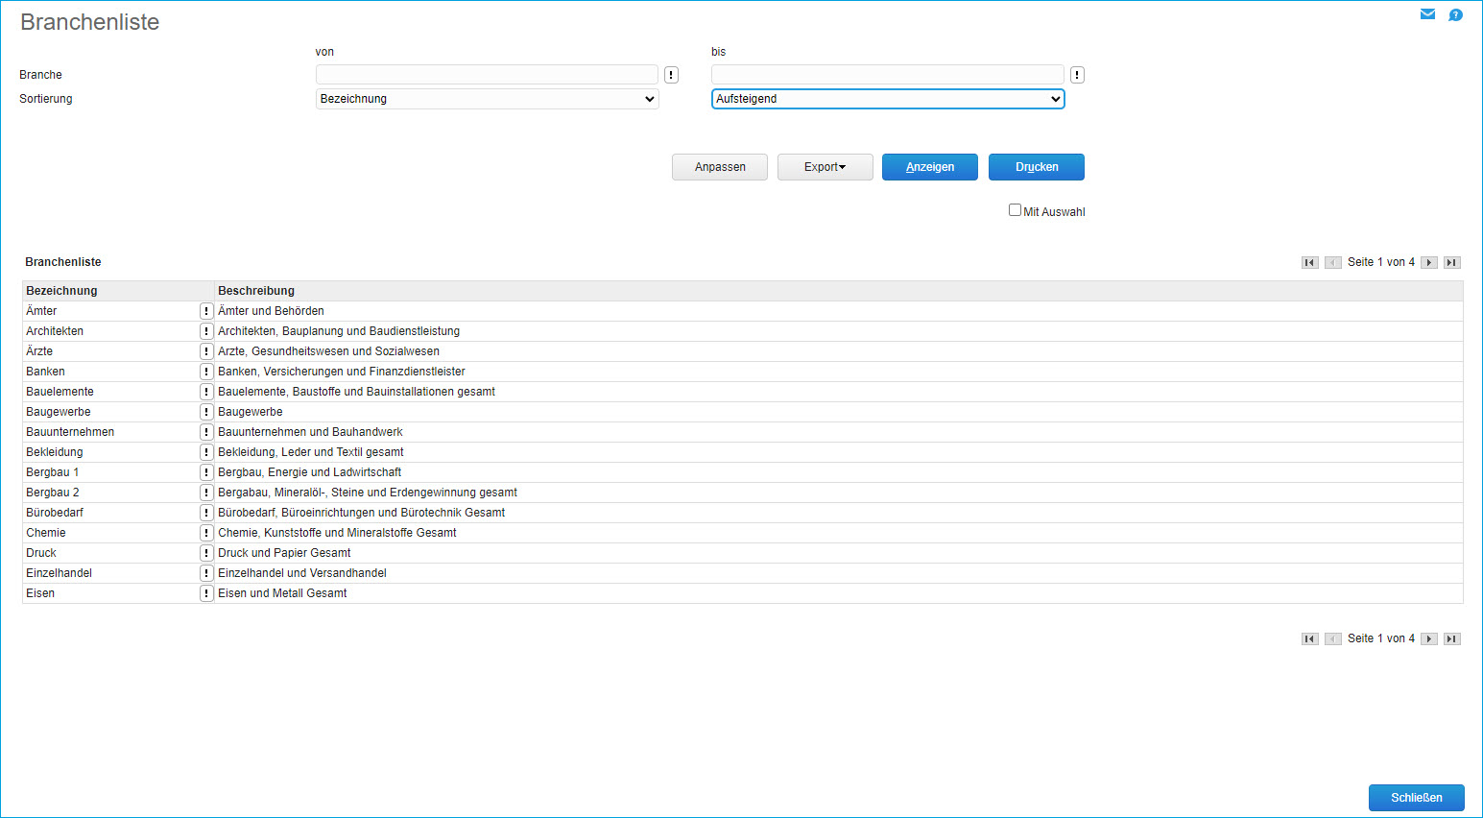Jump to last page in bottom pager
This screenshot has height=818, width=1483.
(1452, 638)
